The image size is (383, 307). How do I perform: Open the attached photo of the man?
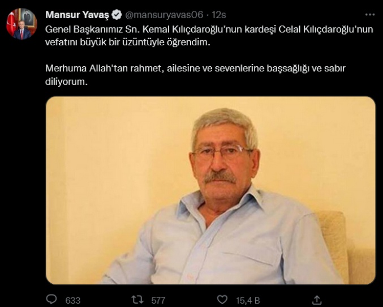tap(210, 190)
